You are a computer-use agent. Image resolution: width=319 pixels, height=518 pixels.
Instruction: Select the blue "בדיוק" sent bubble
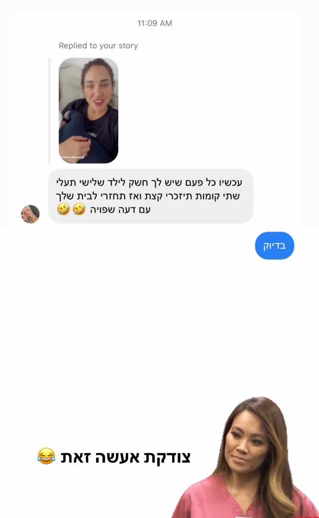(x=274, y=245)
